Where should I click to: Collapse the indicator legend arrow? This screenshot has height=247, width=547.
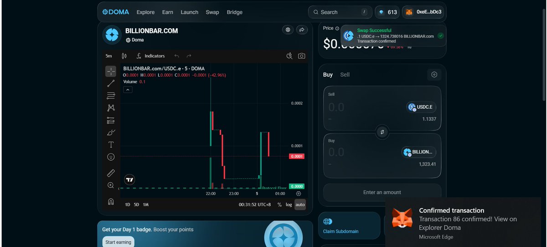tap(128, 90)
